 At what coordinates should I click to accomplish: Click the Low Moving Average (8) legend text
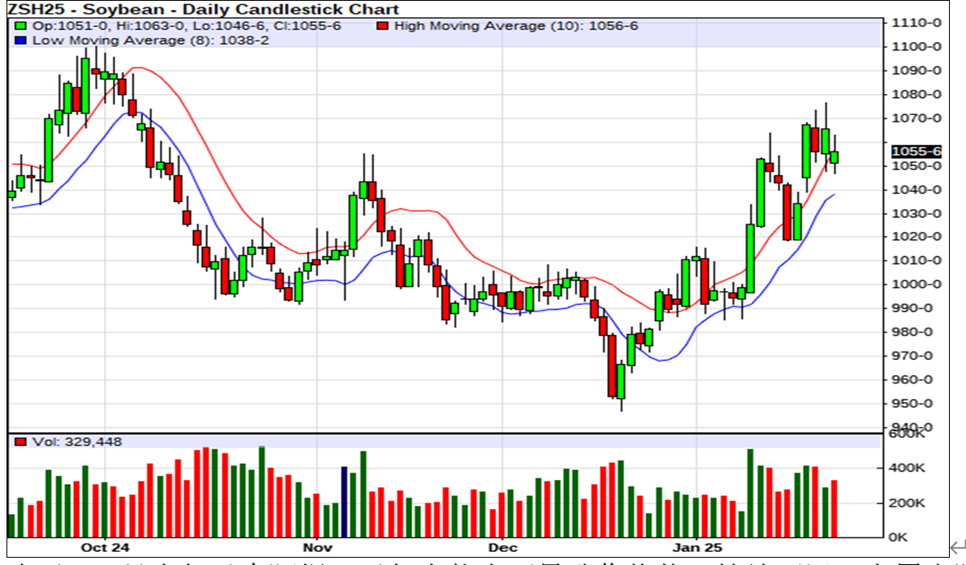point(140,40)
